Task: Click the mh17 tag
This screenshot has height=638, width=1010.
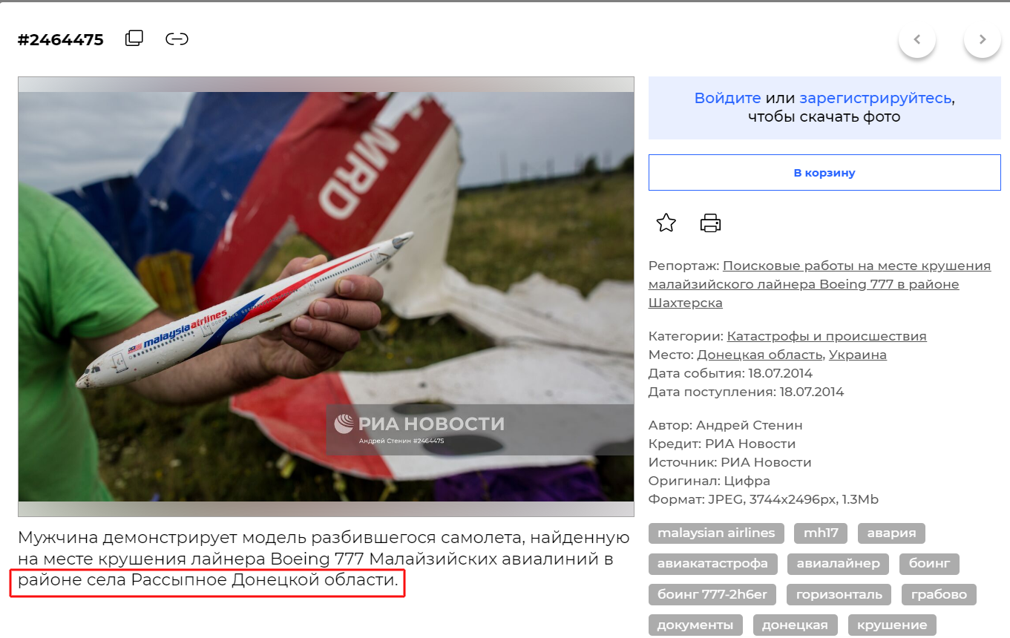Action: coord(821,533)
